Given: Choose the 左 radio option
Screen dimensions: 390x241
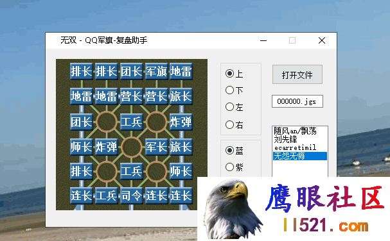Looking at the screenshot, I should point(234,107).
